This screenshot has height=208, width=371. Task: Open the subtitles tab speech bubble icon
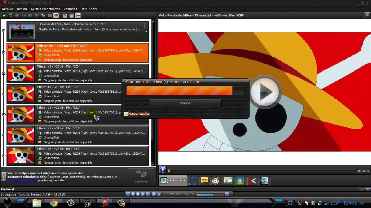[x=204, y=181]
